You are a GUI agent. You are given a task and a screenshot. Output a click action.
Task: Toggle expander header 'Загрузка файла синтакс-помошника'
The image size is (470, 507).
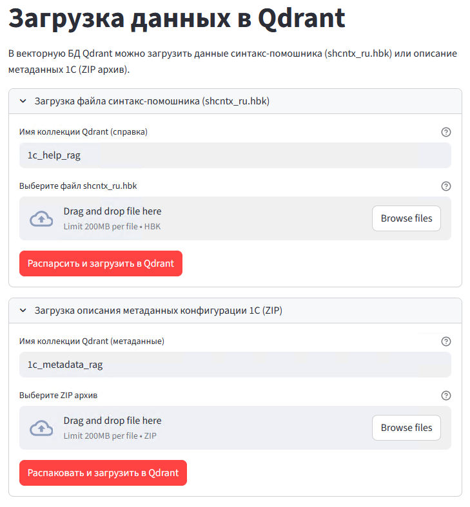point(235,101)
